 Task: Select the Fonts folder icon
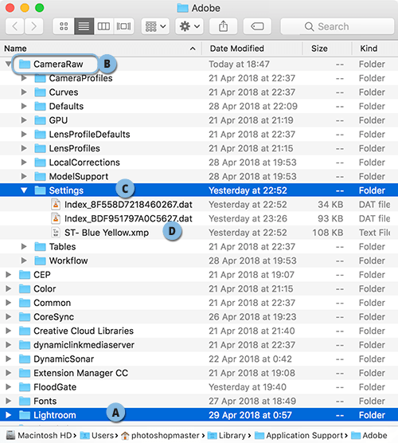click(25, 401)
